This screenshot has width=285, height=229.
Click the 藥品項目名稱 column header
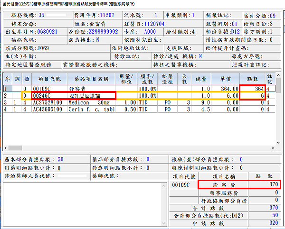tap(92, 78)
